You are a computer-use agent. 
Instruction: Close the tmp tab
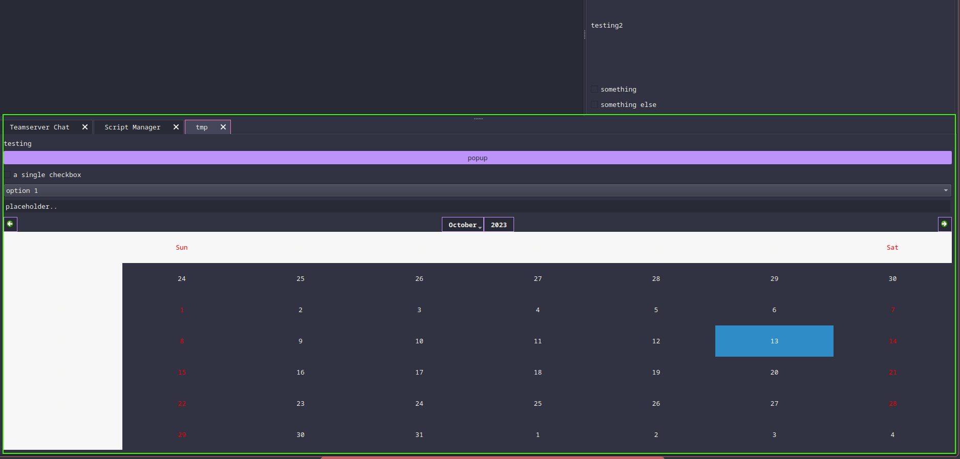click(x=223, y=127)
